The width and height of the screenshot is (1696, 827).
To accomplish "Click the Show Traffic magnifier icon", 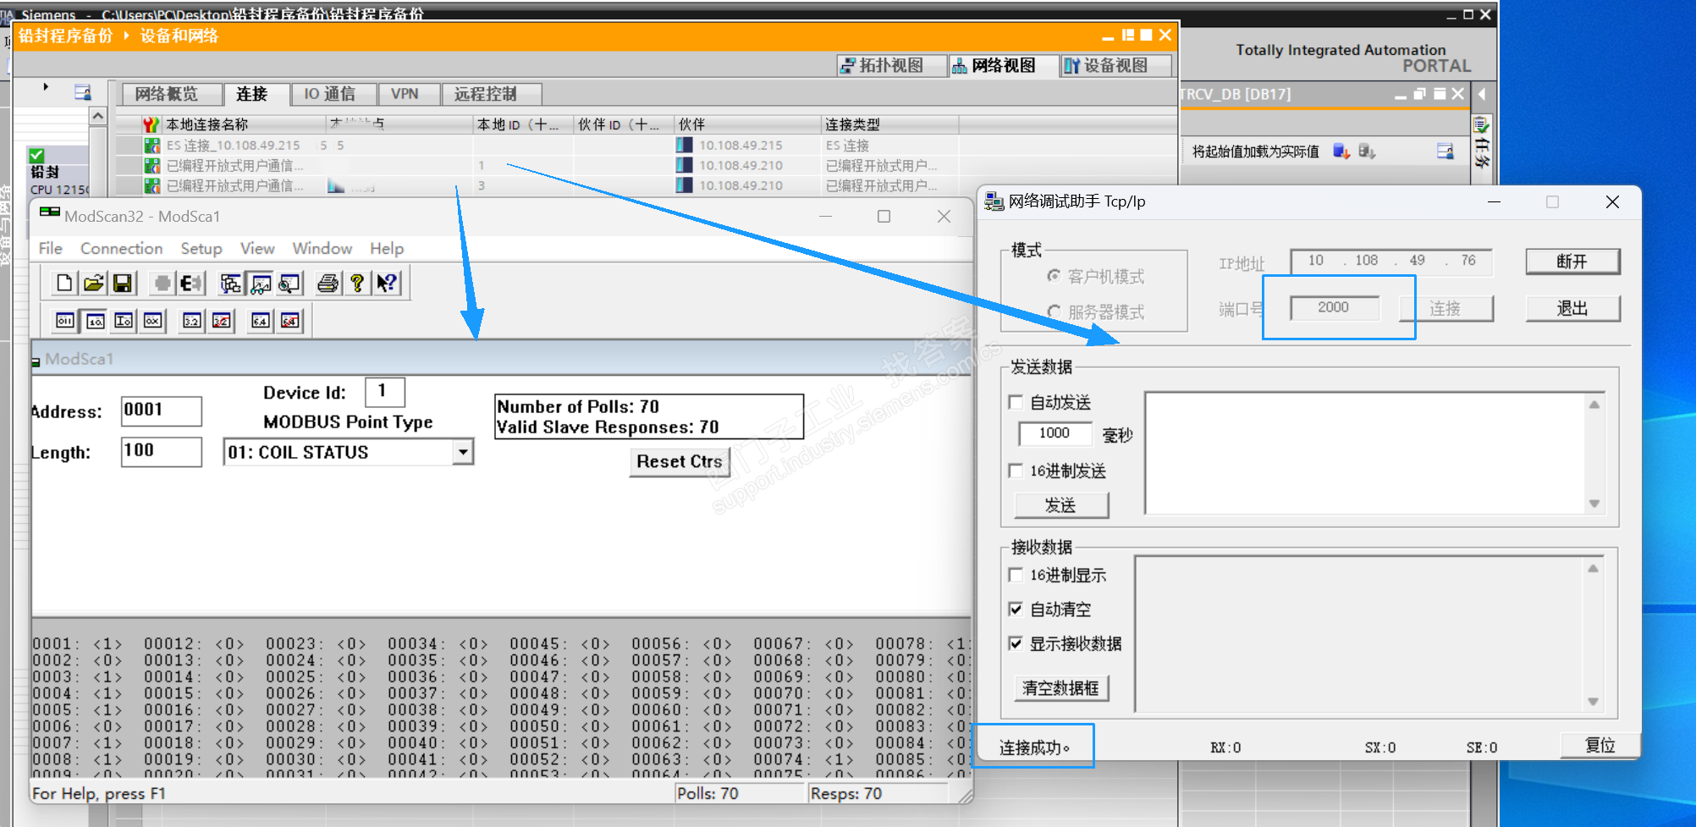I will coord(289,283).
